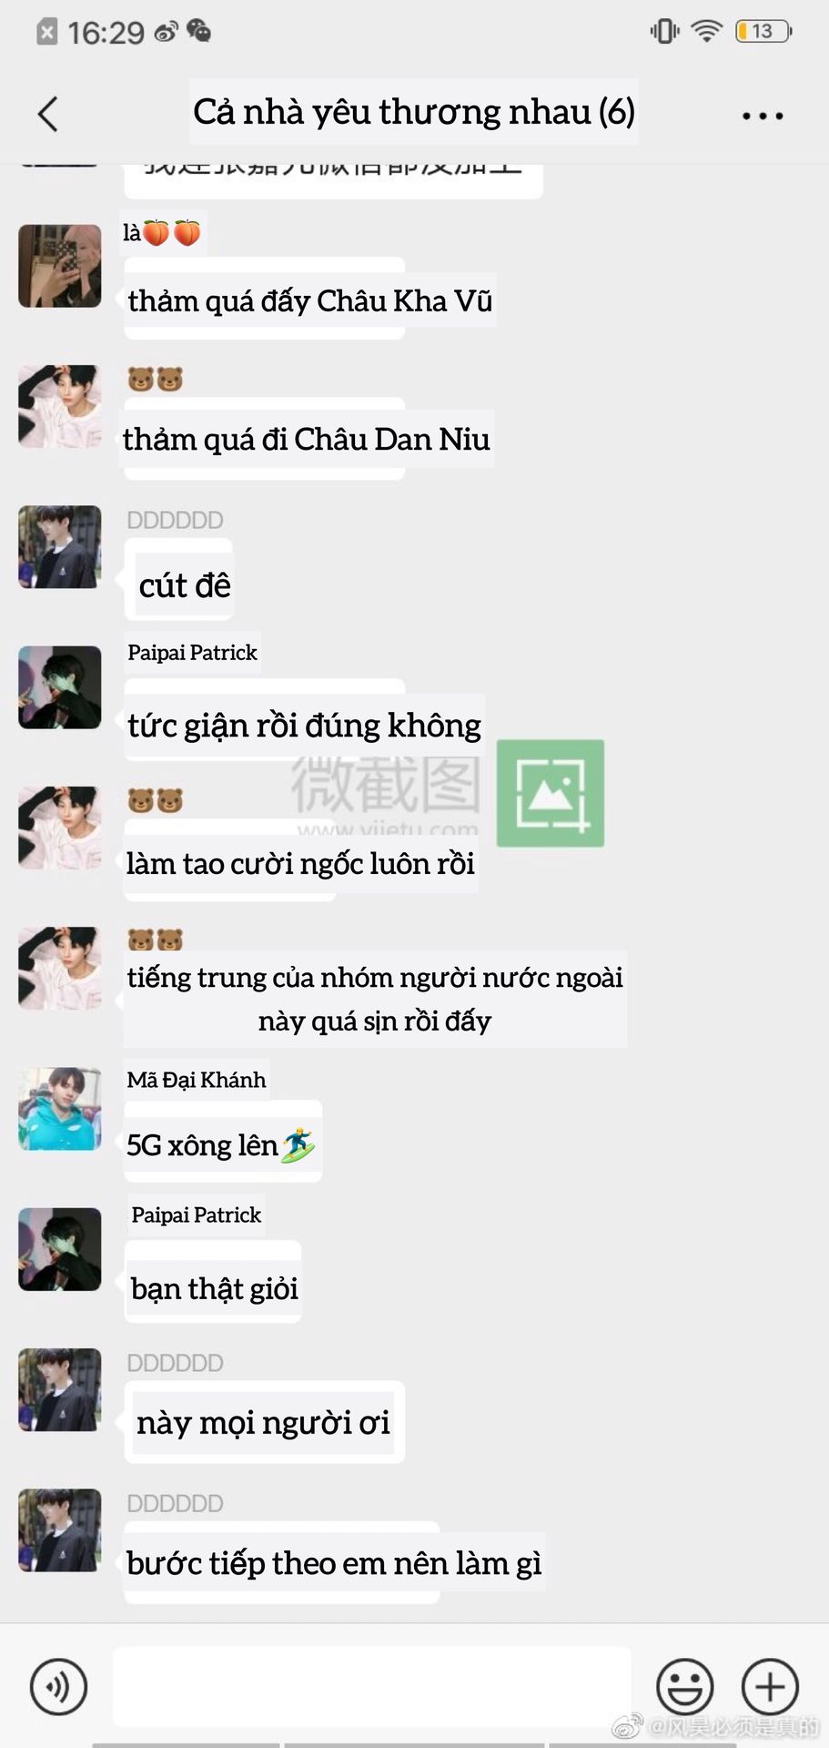Image resolution: width=829 pixels, height=1748 pixels.
Task: Tap DDDDDD's avatar next to 'cút đê'
Action: point(60,547)
